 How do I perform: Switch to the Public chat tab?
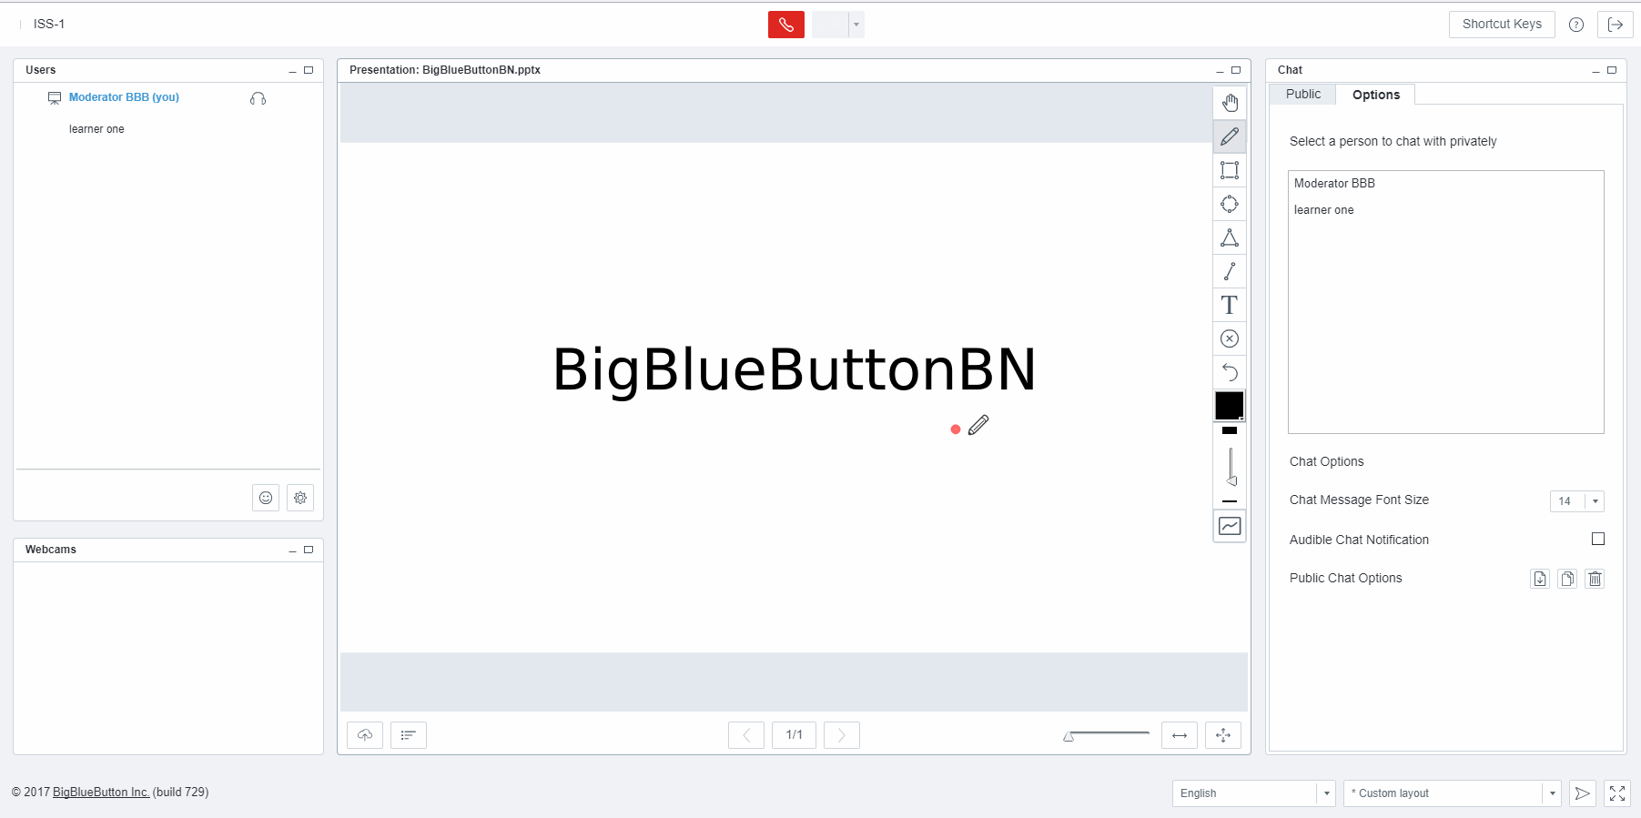pyautogui.click(x=1303, y=95)
